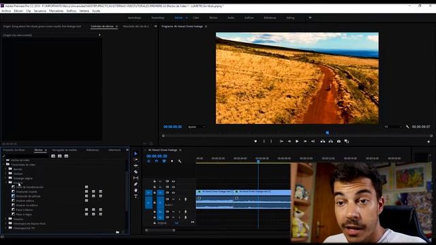Click the Add Marker button in Program monitor

pos(255,142)
